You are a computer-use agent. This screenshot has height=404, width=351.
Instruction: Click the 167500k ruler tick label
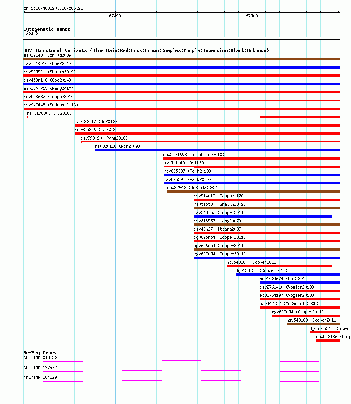252,16
